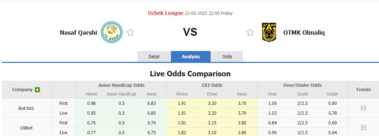Click 18Bet first under odds 0.69
The height and width of the screenshot is (136, 379).
pyautogui.click(x=333, y=123)
